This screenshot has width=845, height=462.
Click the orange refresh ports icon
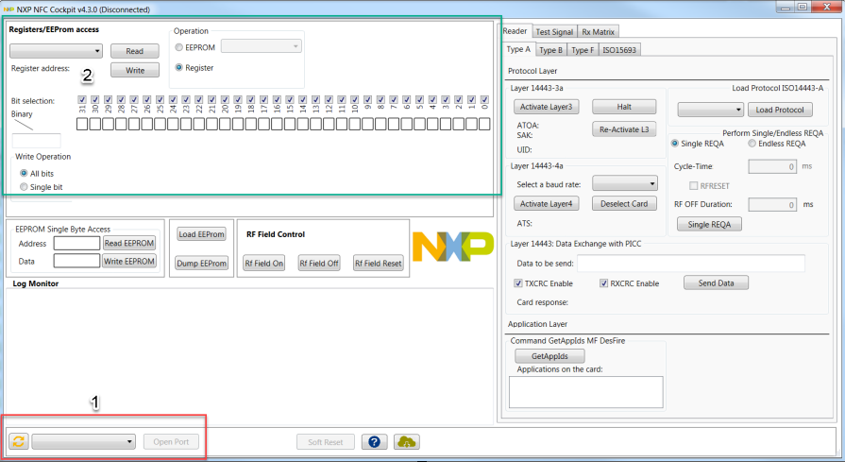pos(19,441)
